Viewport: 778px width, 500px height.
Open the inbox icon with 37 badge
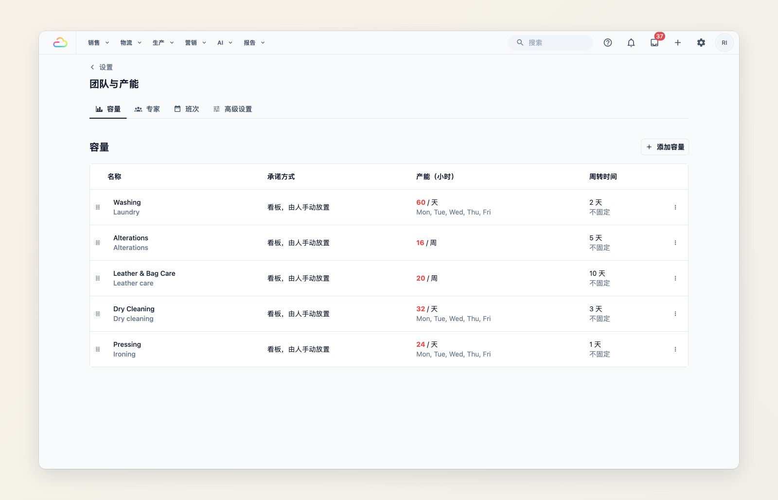654,43
